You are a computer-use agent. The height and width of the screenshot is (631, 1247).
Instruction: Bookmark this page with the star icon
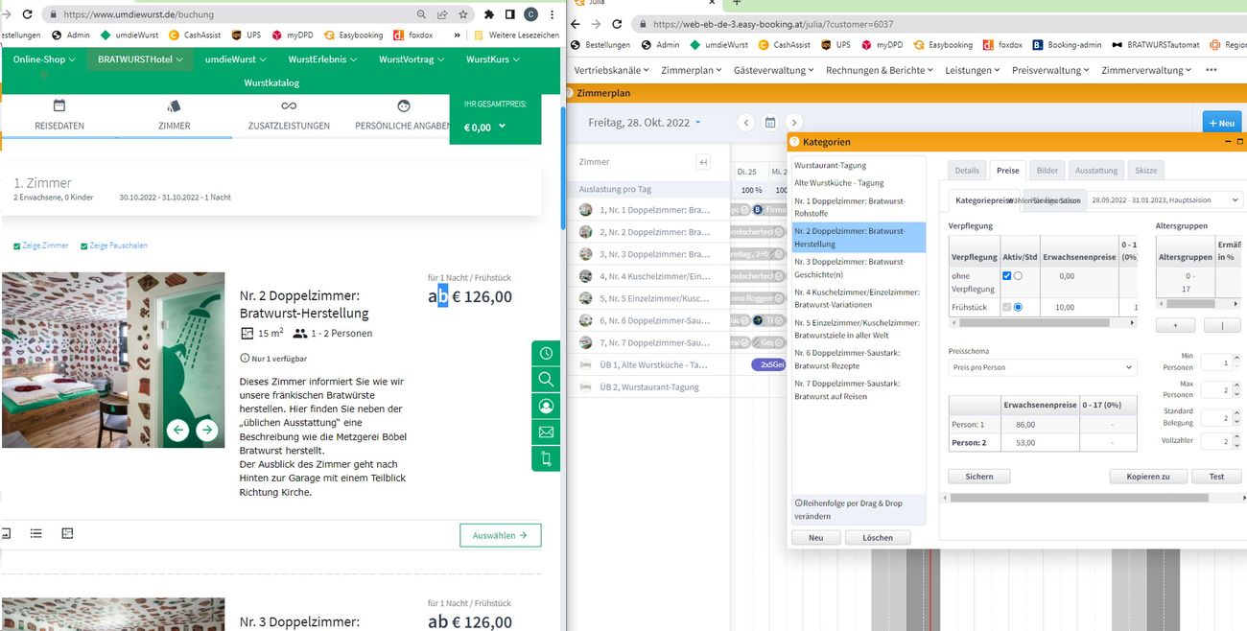click(x=463, y=14)
